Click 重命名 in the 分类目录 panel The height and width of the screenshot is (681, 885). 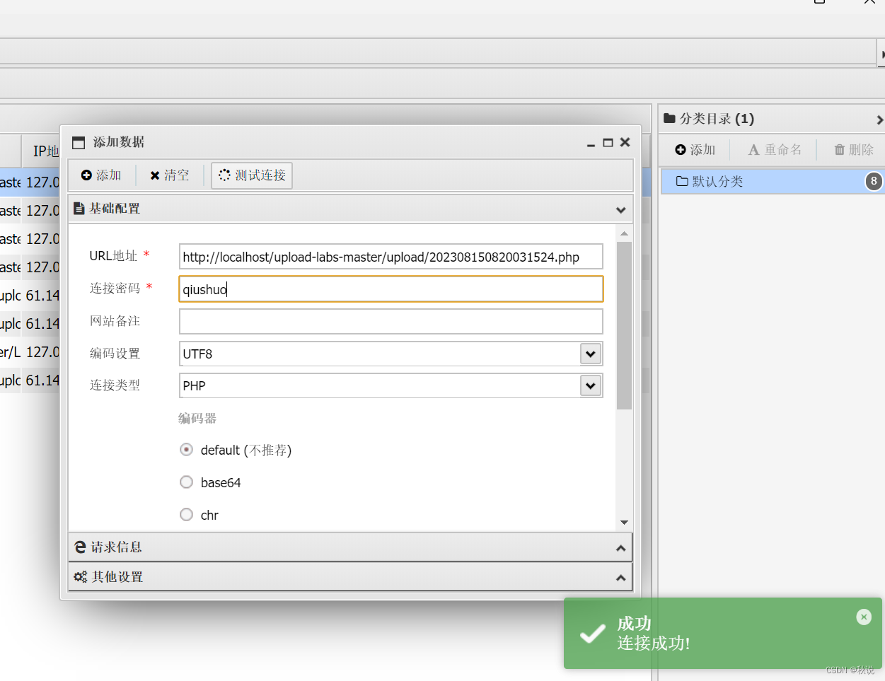pyautogui.click(x=775, y=150)
